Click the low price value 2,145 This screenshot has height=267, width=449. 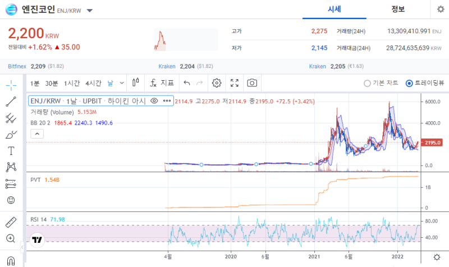click(319, 48)
